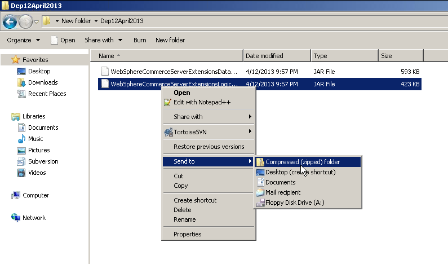Click the New folder toolbar button
This screenshot has width=448, height=264.
click(x=170, y=40)
